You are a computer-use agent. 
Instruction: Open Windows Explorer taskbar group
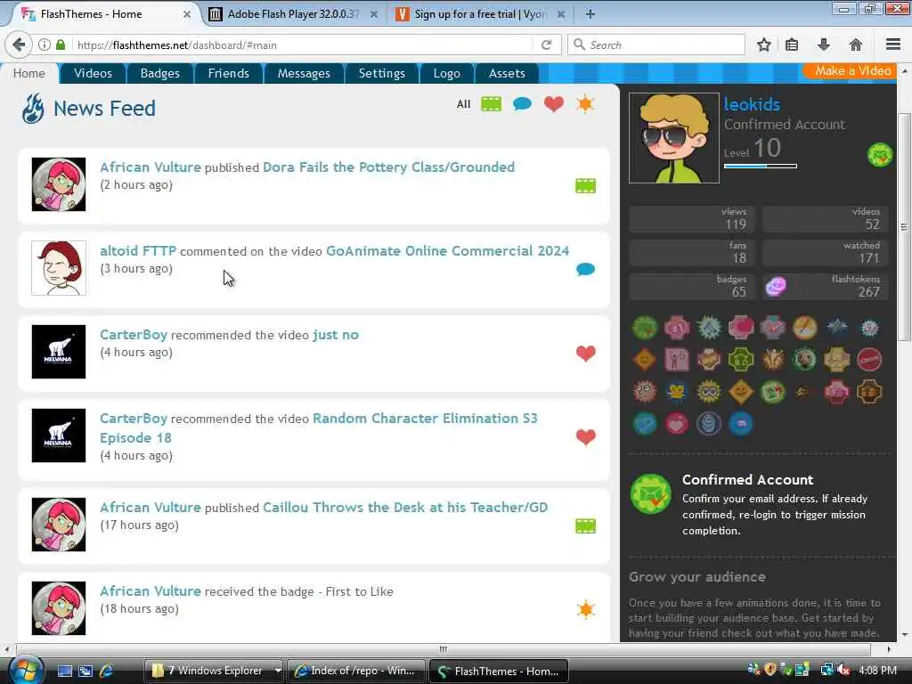tap(208, 671)
